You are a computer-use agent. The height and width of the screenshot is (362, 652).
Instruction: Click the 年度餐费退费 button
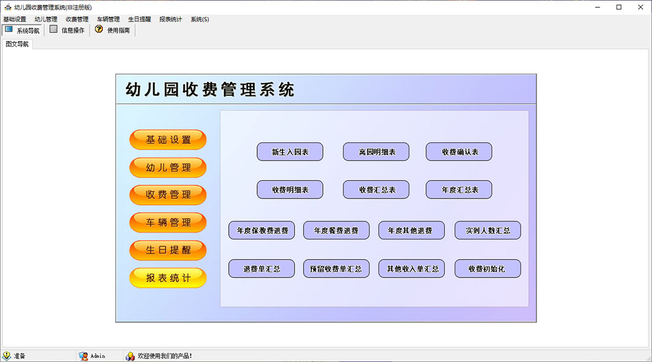(336, 230)
